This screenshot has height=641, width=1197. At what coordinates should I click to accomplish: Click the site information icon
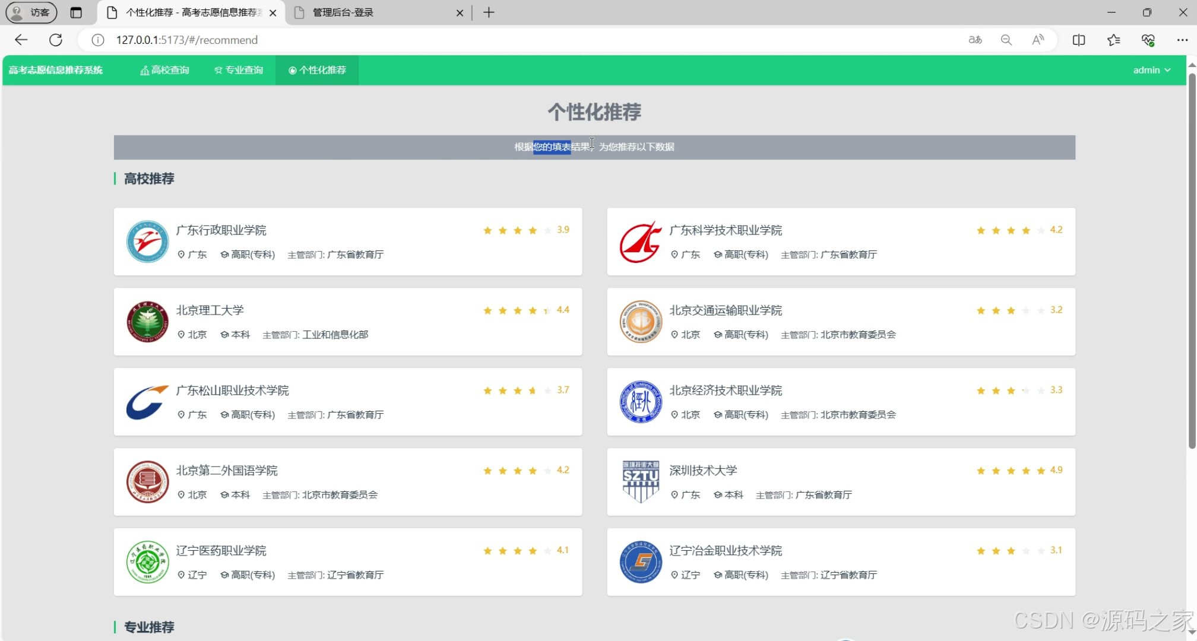(x=98, y=40)
